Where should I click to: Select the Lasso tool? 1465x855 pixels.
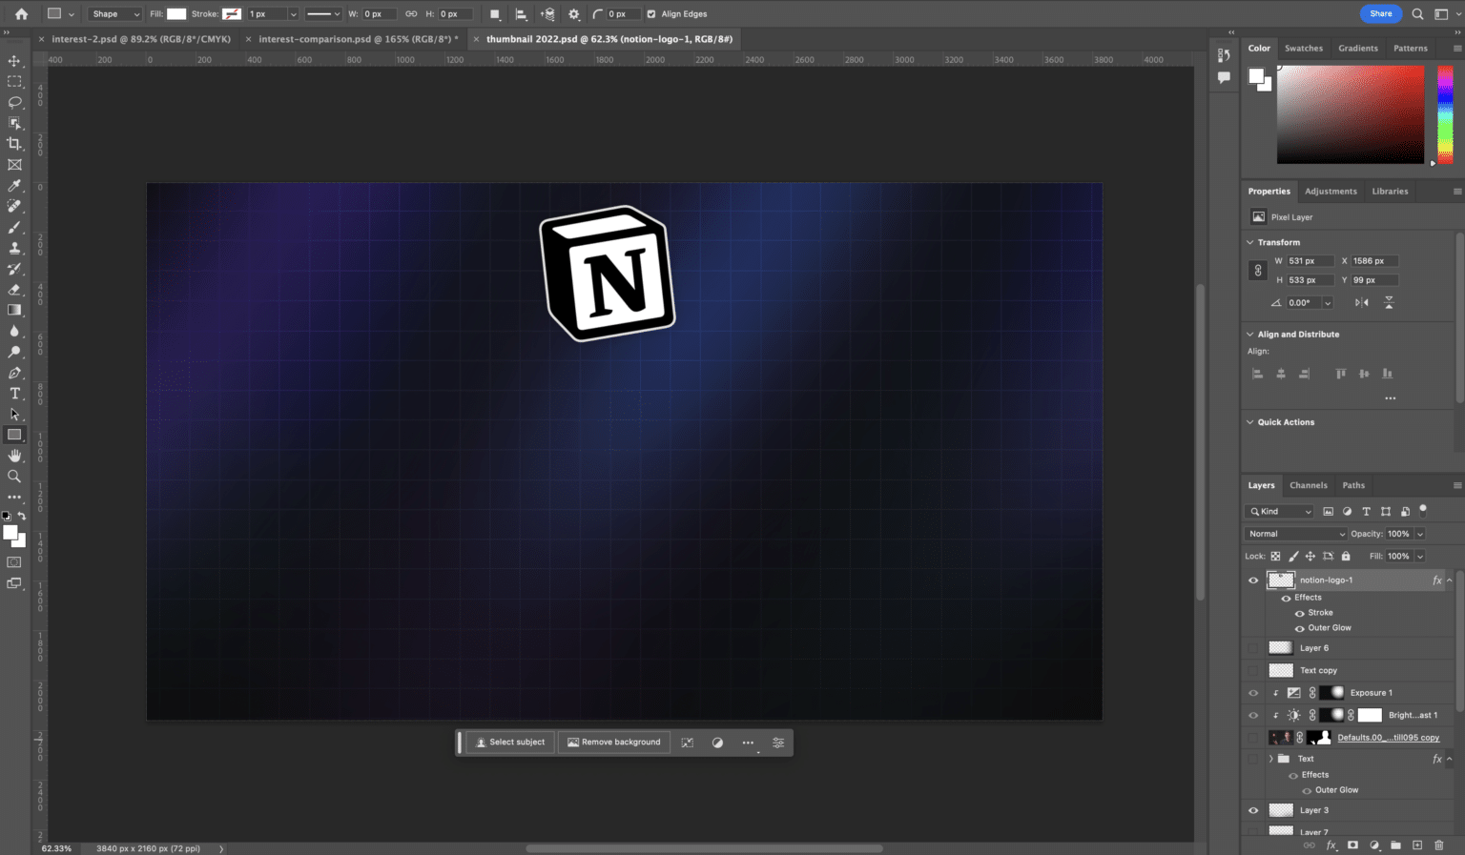coord(14,102)
